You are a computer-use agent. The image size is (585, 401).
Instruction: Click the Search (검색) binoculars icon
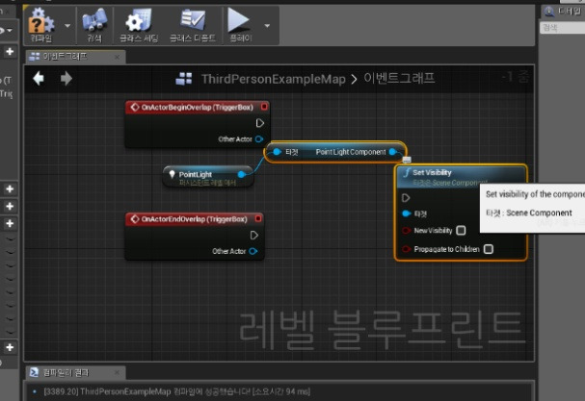[94, 25]
